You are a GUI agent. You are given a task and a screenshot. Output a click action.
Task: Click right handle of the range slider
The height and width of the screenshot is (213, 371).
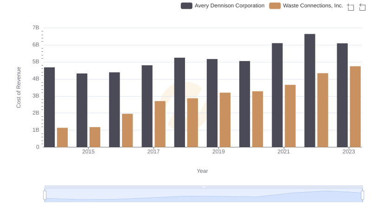pos(363,195)
